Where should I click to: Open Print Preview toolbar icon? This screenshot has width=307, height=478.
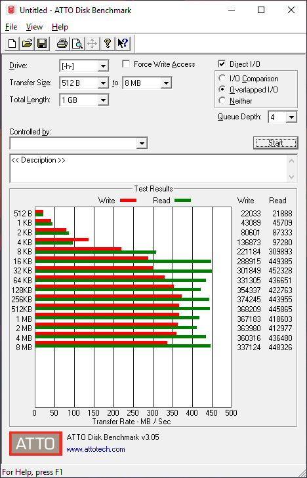77,43
